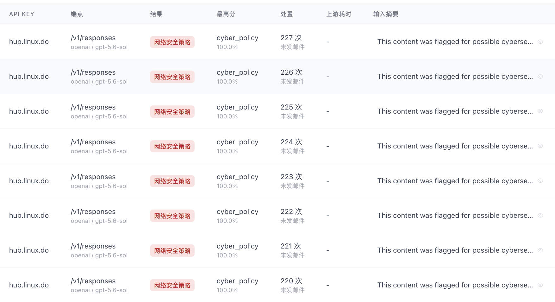555x302 pixels.
Task: Click eye icon in the 221 次 row
Action: click(x=540, y=250)
